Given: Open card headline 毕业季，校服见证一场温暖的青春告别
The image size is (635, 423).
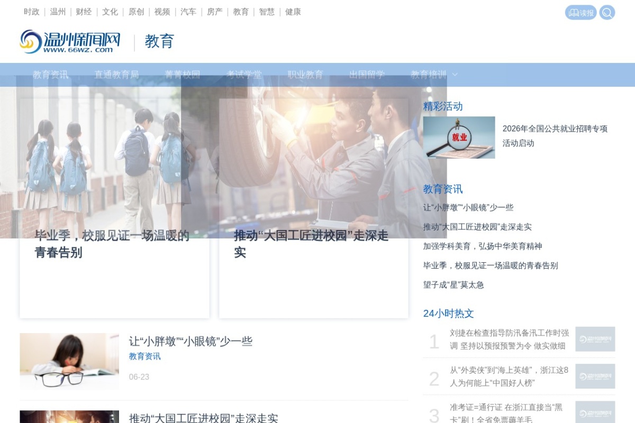Looking at the screenshot, I should point(112,244).
